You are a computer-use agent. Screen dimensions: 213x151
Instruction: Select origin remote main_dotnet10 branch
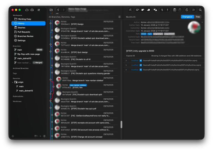point(28,91)
